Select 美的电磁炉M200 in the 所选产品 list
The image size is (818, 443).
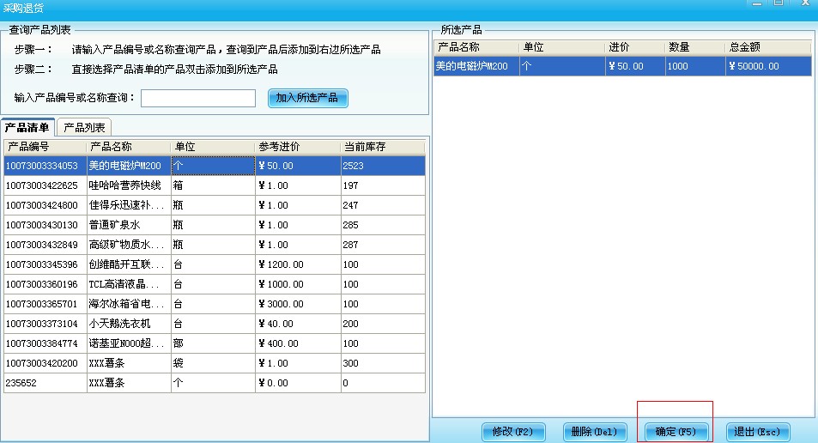(x=476, y=66)
